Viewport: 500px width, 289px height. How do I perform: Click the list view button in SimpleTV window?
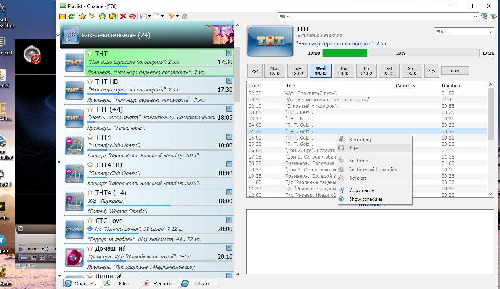(24, 258)
